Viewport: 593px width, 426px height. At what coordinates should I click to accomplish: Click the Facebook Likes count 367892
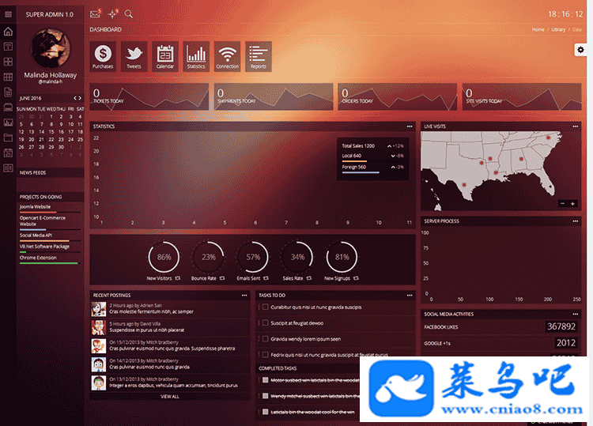[x=561, y=326]
